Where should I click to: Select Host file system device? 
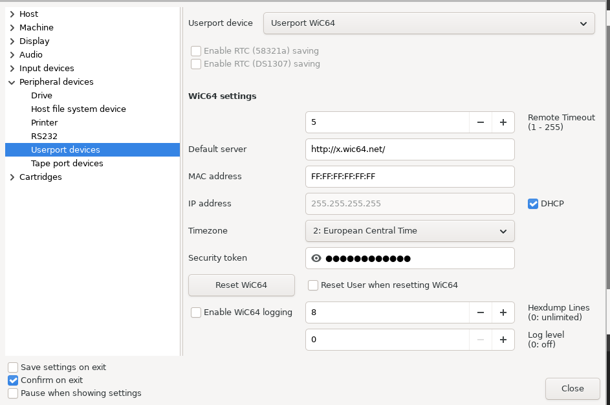[x=78, y=109]
